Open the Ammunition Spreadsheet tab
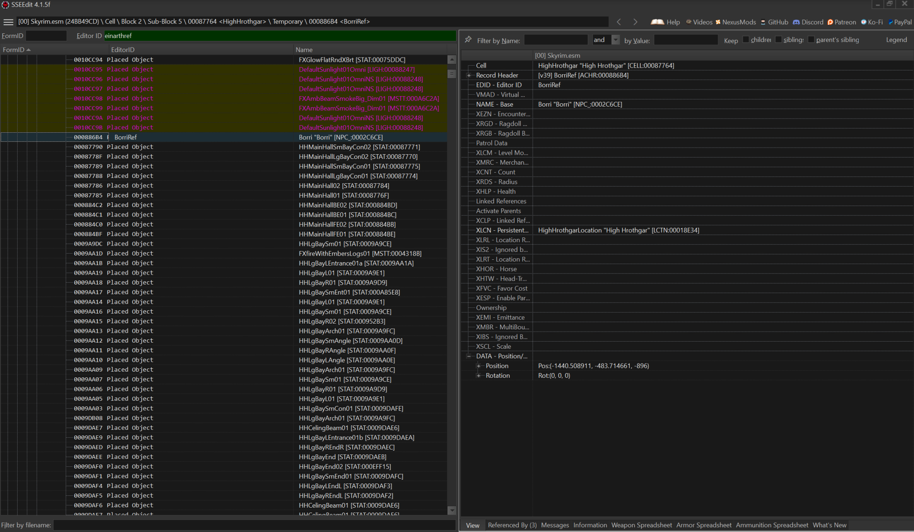 click(x=772, y=525)
